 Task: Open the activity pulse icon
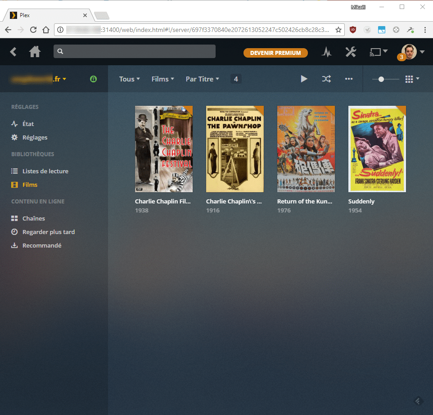coord(327,52)
